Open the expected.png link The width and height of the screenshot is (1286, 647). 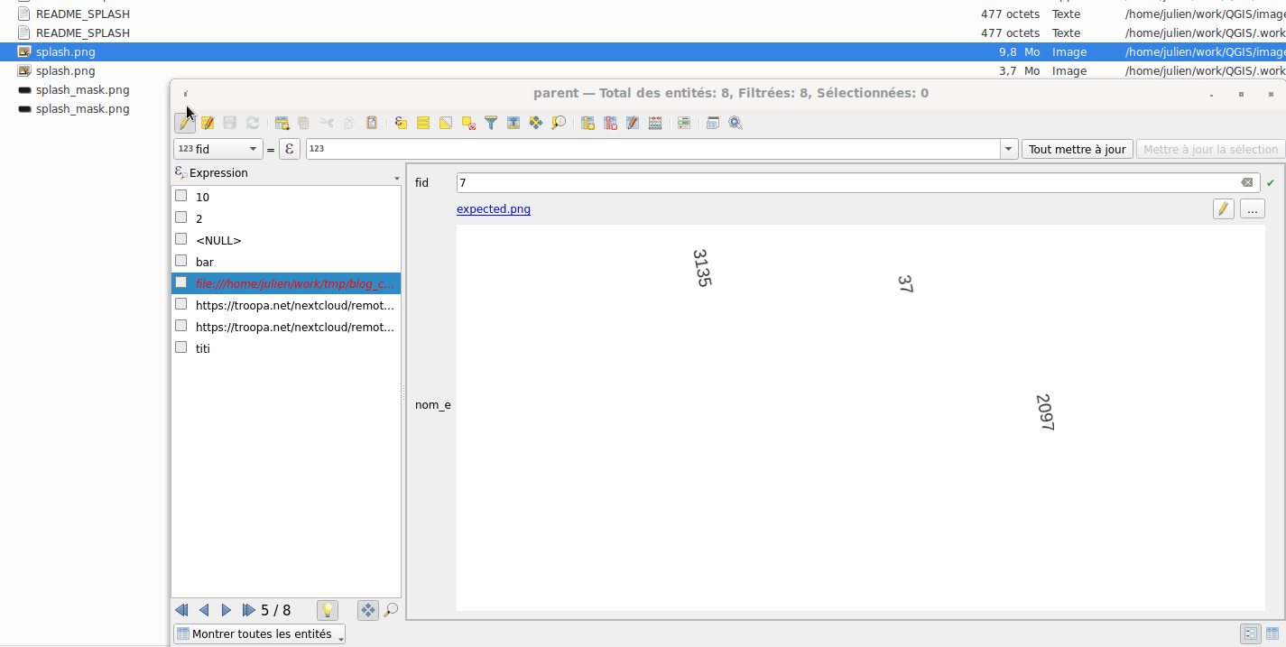point(494,209)
